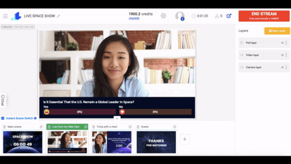
Task: Switch to Thanks for Watching scene thumbnail
Action: [156, 142]
